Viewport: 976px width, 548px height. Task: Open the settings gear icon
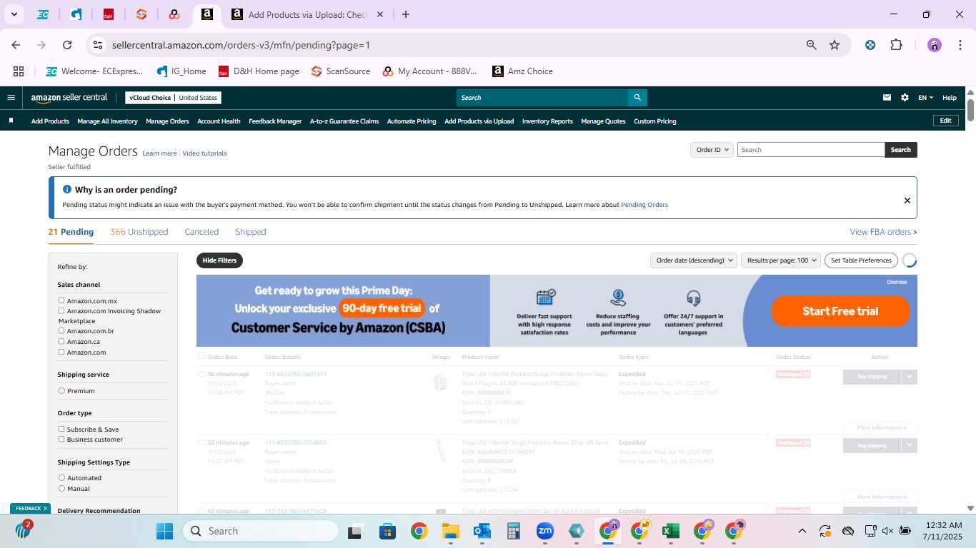pyautogui.click(x=905, y=98)
